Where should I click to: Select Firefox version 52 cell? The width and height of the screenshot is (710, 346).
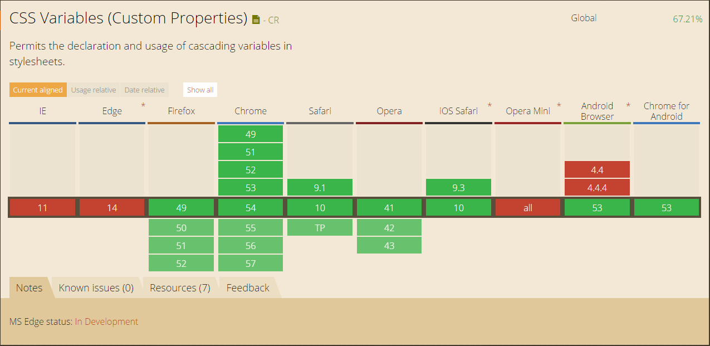pyautogui.click(x=182, y=263)
